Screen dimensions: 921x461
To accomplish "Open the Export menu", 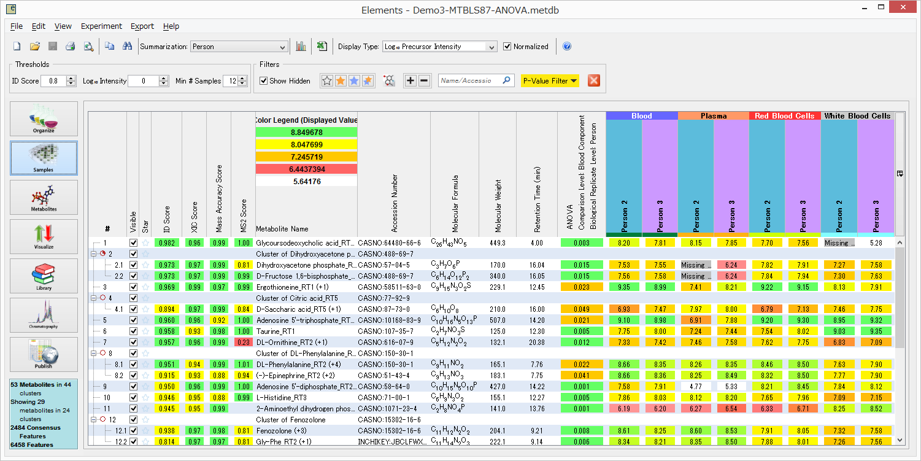I will tap(142, 26).
